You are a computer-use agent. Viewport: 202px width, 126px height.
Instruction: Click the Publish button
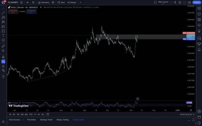point(197,2)
